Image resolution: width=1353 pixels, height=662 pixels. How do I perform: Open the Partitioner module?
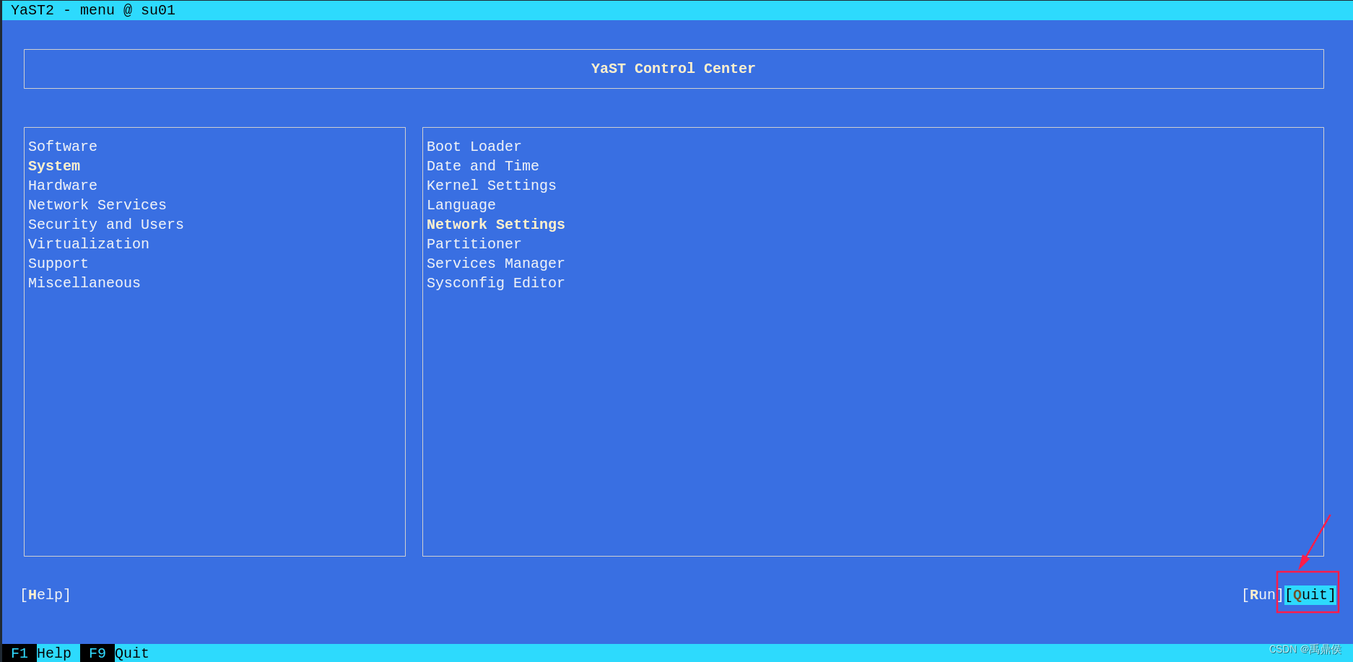tap(474, 244)
